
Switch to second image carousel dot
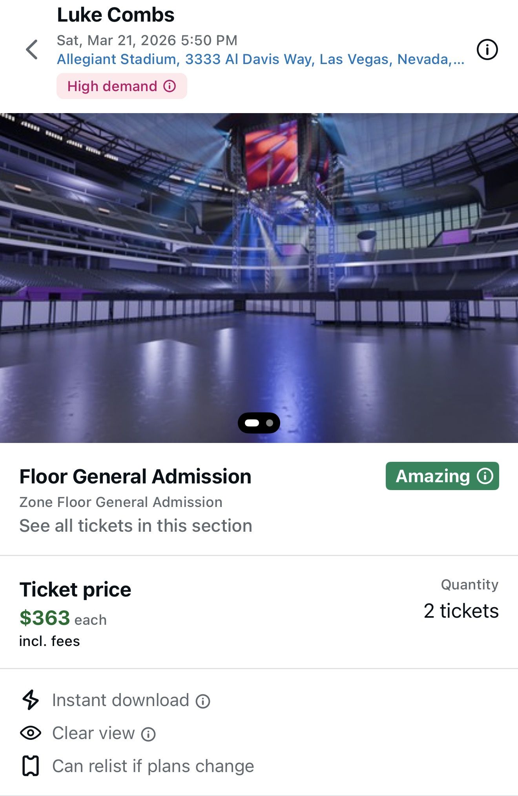[x=270, y=423]
